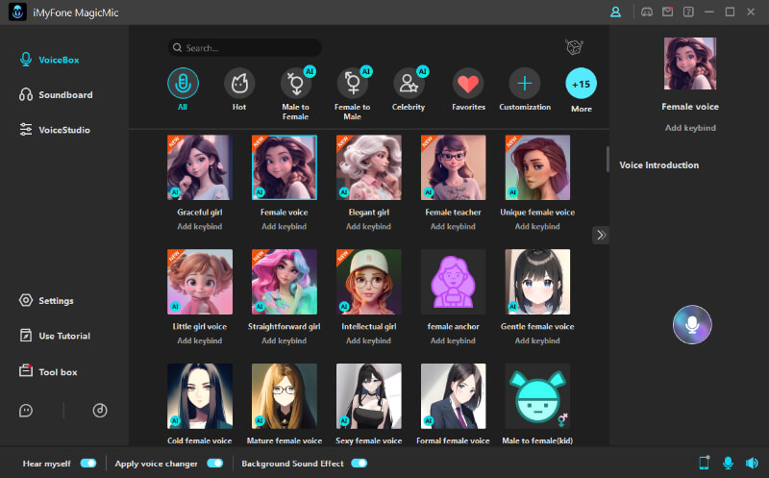Screen dimensions: 769x478
Task: Select the Female to Male category icon
Action: [353, 84]
